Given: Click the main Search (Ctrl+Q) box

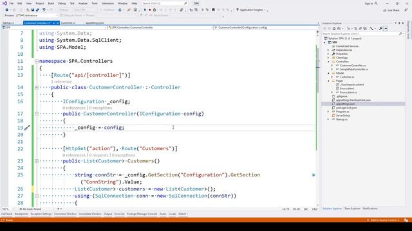Looking at the screenshot, I should [165, 3].
